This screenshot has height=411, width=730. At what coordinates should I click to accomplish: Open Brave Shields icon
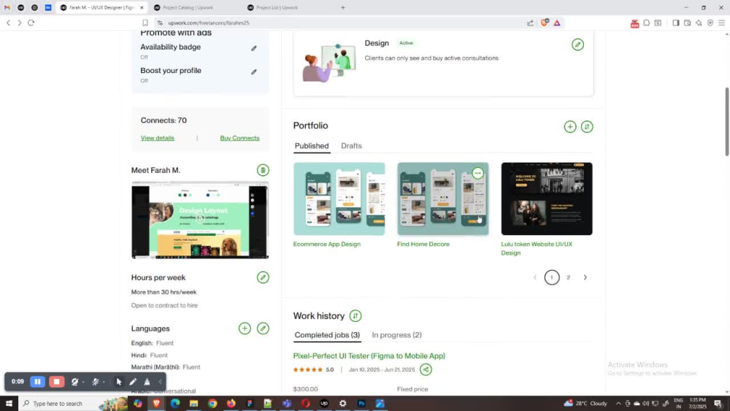544,23
